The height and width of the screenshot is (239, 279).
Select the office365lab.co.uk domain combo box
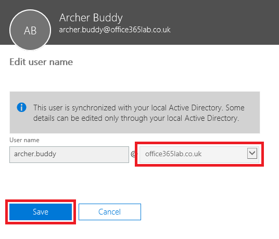coord(199,154)
